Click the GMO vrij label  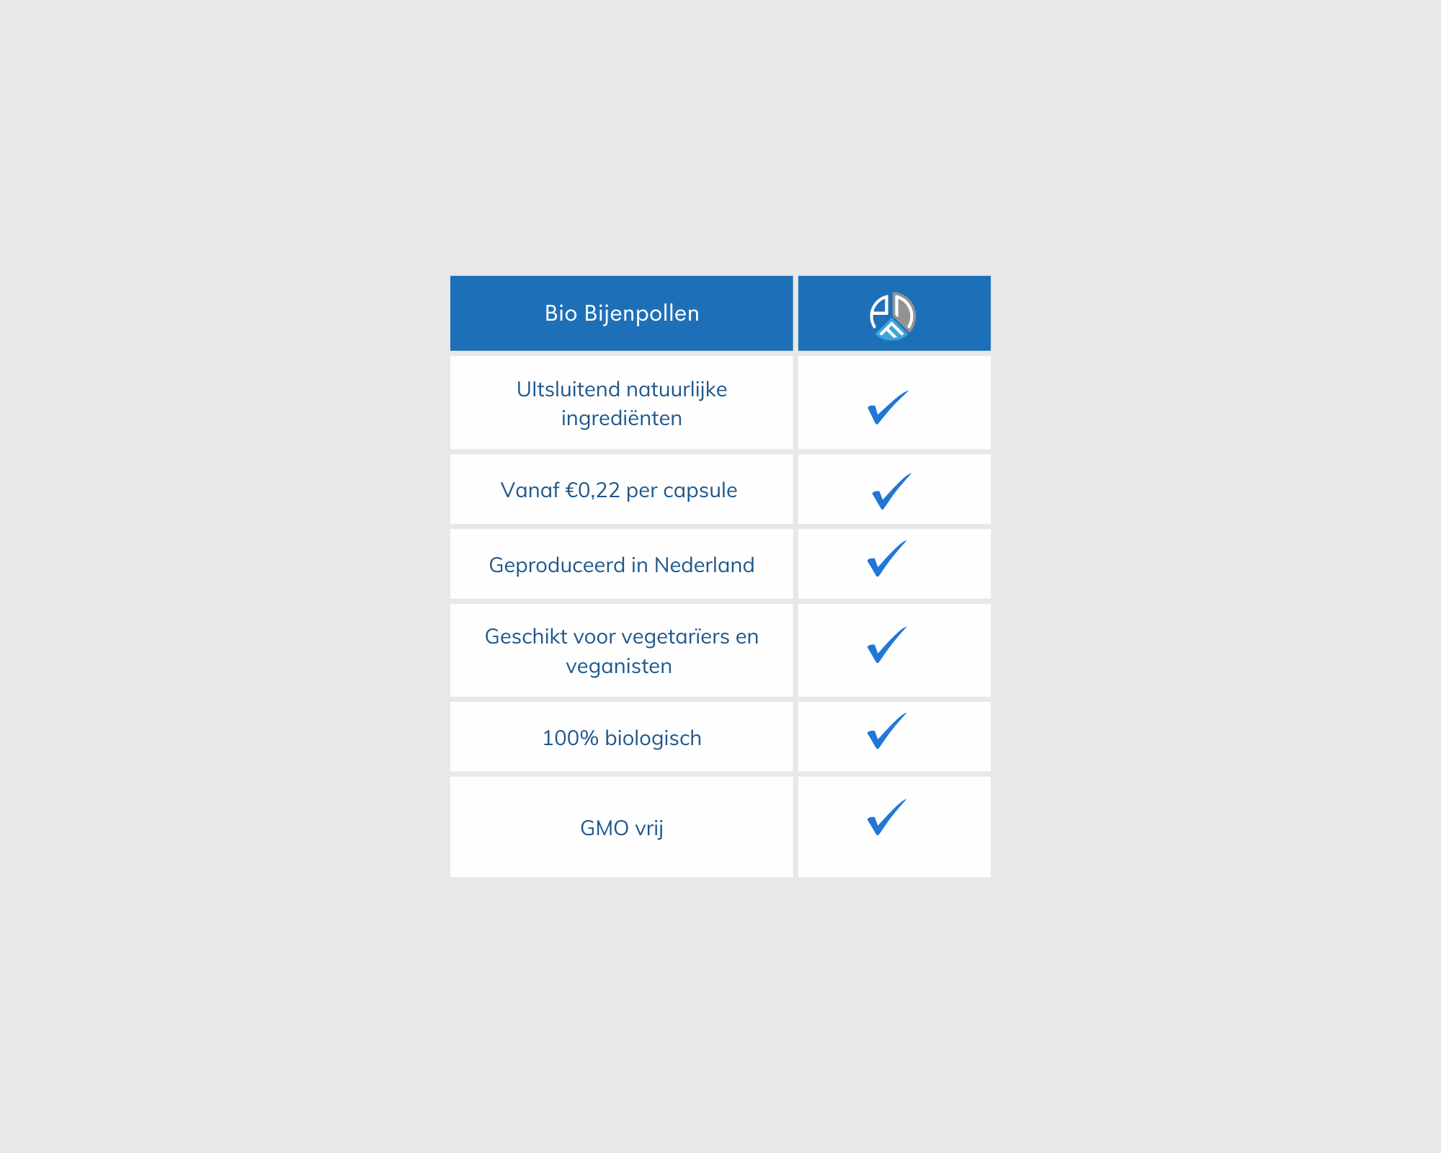click(x=622, y=828)
